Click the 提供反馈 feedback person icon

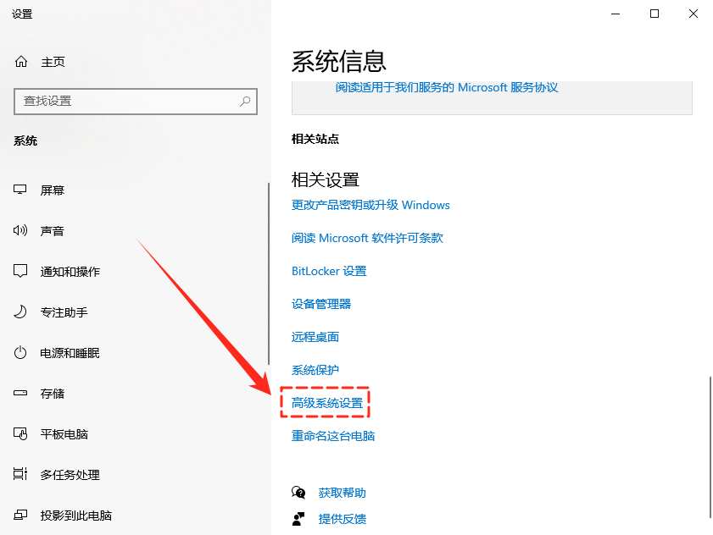(x=298, y=519)
